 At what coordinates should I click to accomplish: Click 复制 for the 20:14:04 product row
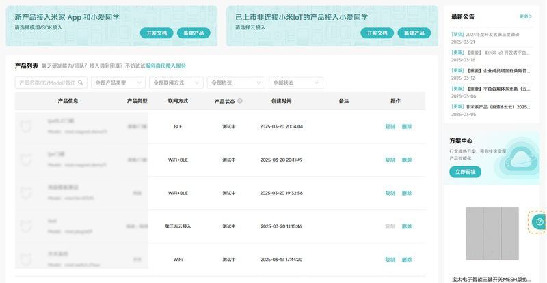pos(390,127)
